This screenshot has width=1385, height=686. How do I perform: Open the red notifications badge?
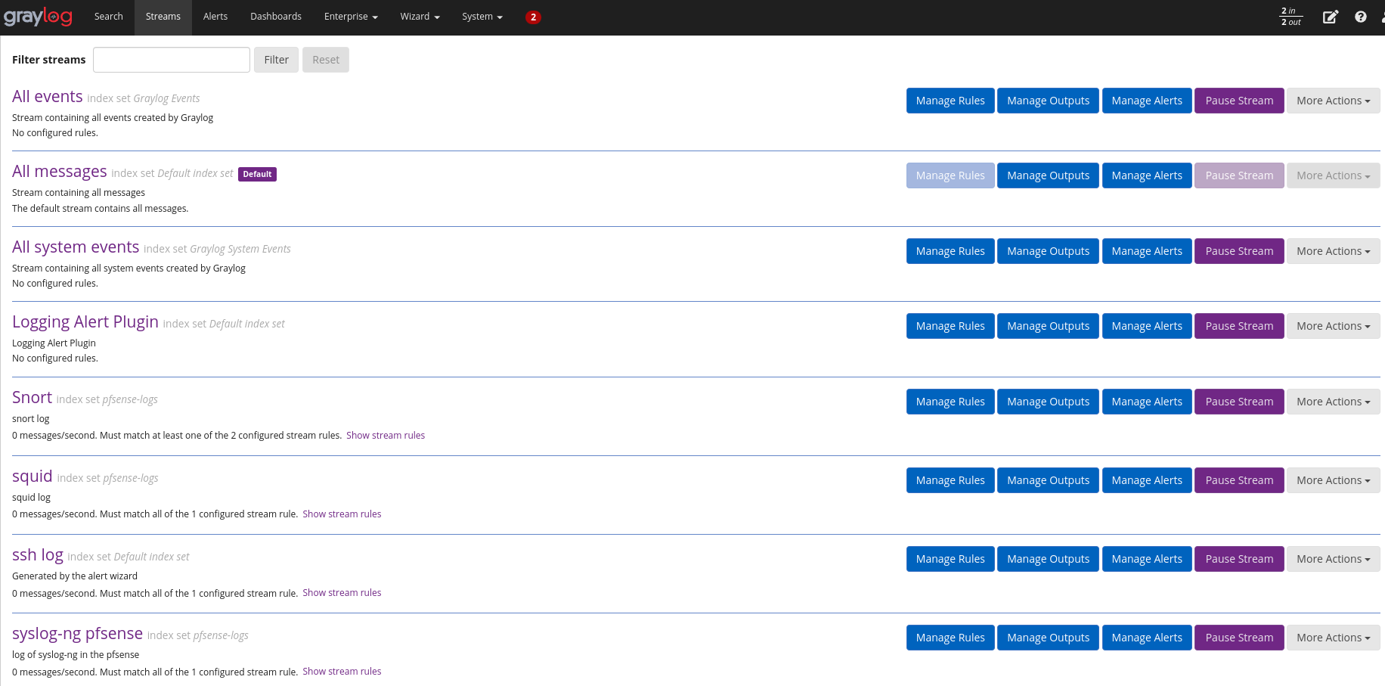tap(533, 17)
